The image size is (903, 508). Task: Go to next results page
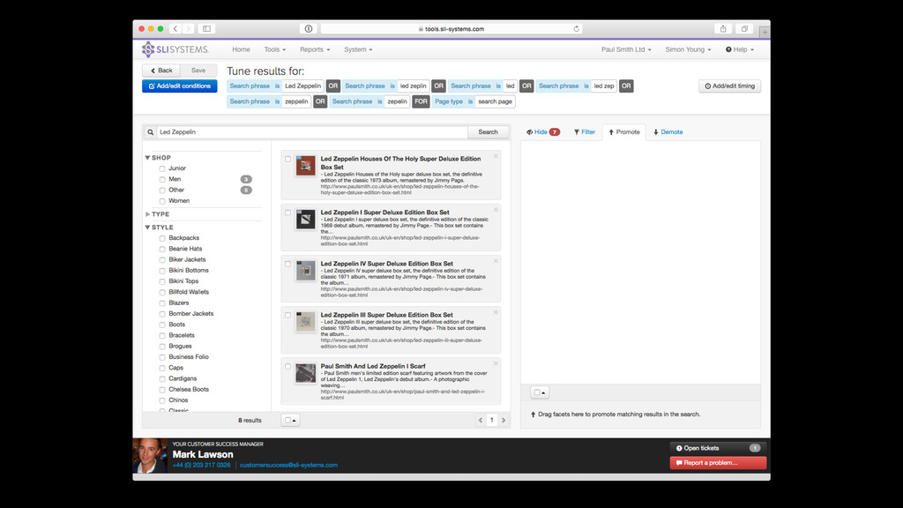(504, 421)
